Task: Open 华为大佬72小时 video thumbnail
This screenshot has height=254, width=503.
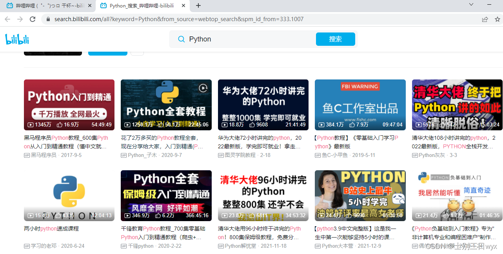Action: [263, 105]
